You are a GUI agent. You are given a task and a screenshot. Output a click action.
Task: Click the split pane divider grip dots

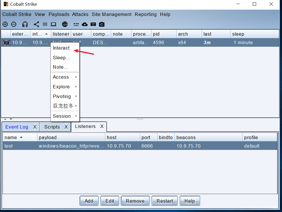(x=140, y=119)
